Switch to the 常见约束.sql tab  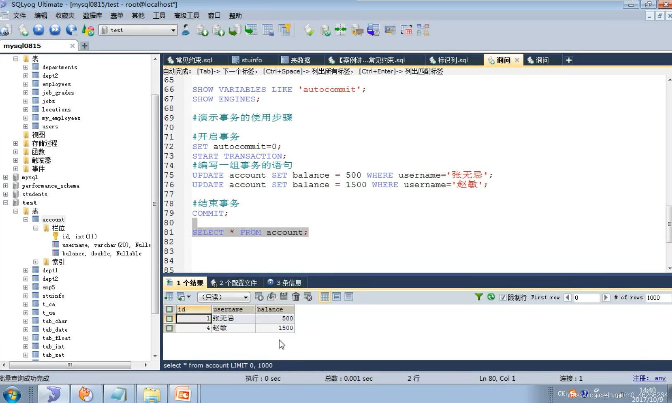tap(194, 60)
